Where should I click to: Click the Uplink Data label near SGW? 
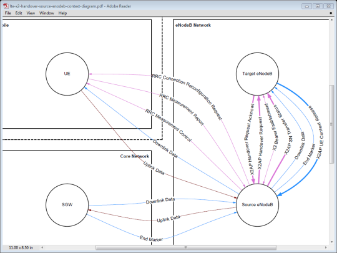click(168, 219)
